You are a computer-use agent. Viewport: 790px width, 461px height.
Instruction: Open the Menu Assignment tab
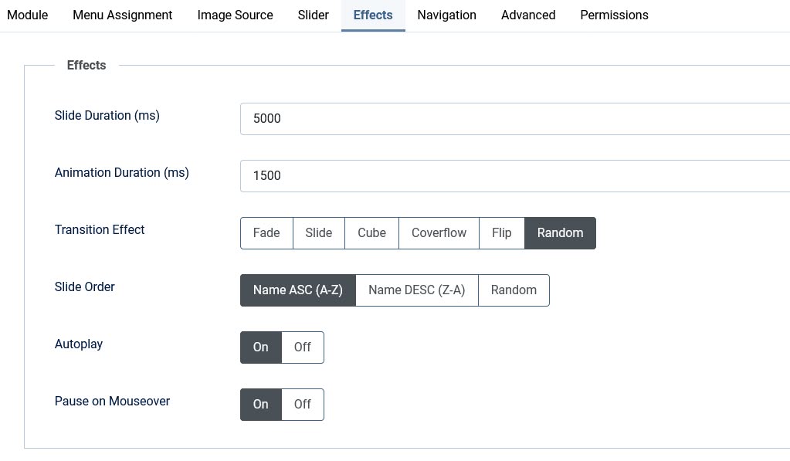[122, 15]
